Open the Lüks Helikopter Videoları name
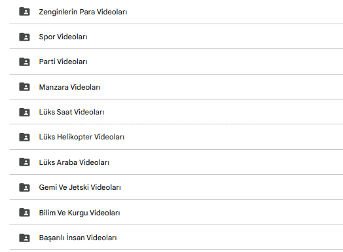 (82, 137)
